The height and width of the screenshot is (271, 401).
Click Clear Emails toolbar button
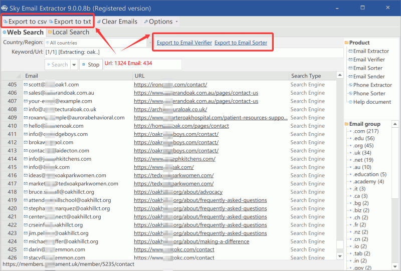coord(117,22)
